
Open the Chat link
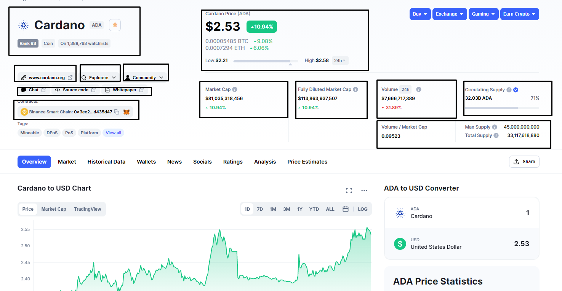click(34, 90)
